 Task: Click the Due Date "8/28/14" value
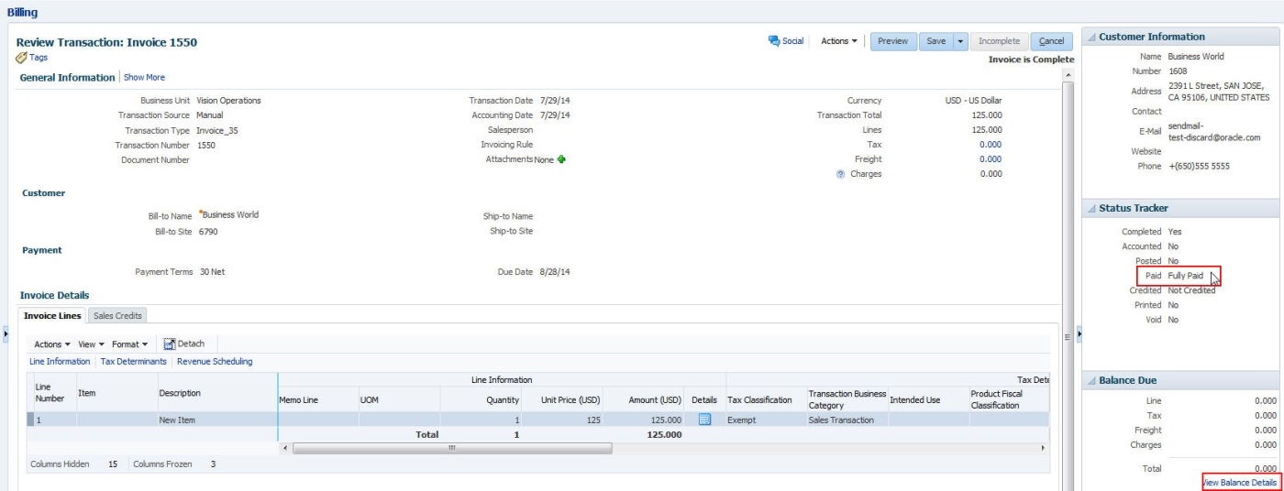click(x=555, y=272)
